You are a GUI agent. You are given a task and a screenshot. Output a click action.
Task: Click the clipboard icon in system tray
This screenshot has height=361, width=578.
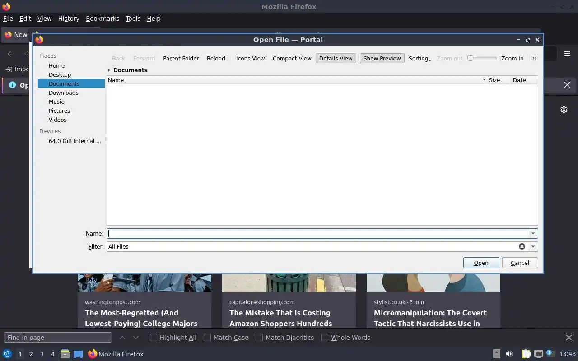point(526,354)
